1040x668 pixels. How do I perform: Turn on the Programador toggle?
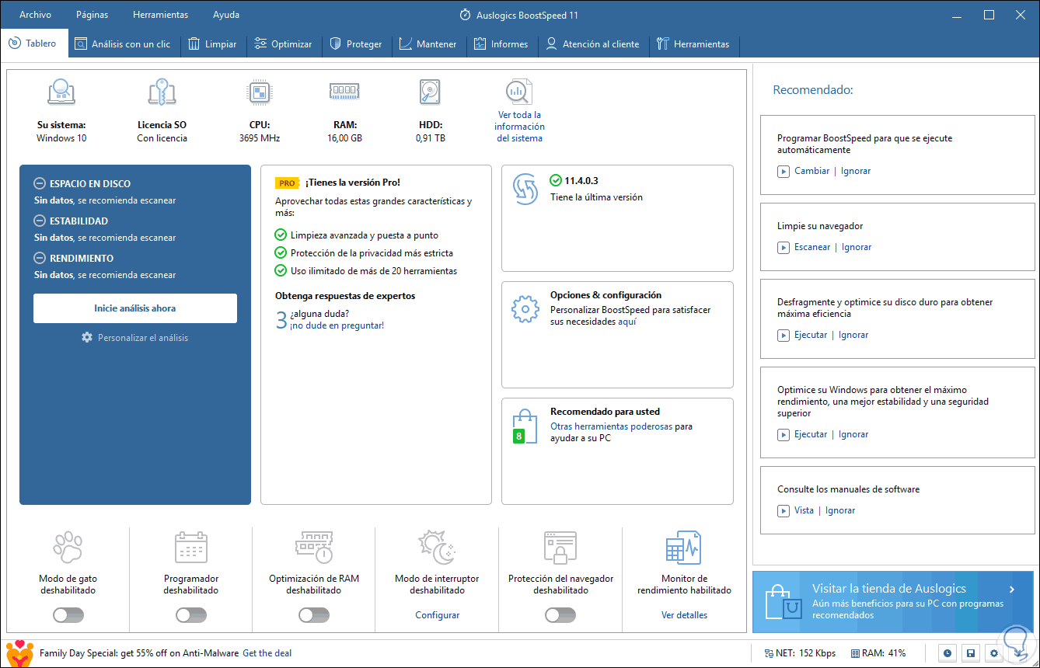(191, 615)
